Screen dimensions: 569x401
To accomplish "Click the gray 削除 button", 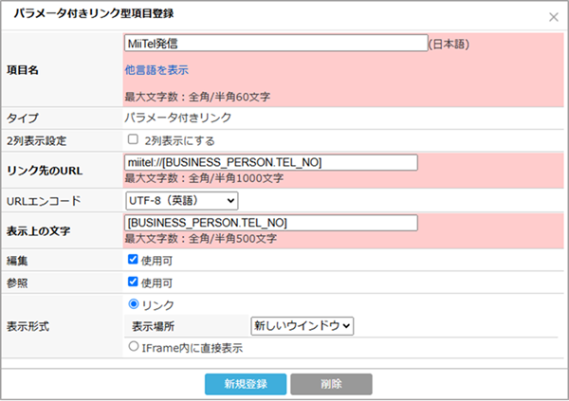I will tap(330, 384).
